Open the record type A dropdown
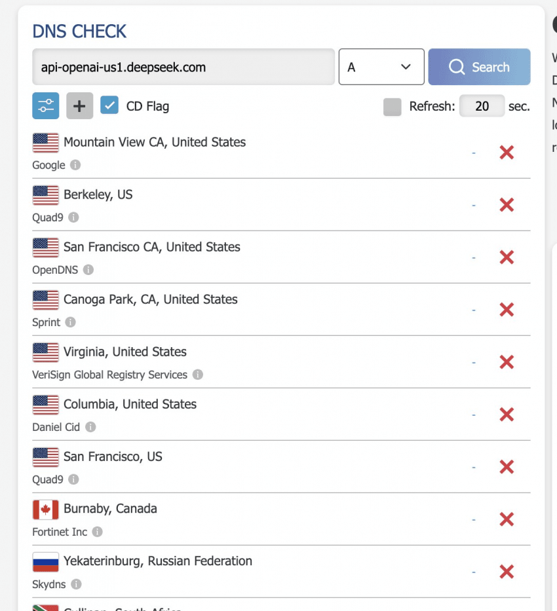This screenshot has height=611, width=557. tap(381, 67)
